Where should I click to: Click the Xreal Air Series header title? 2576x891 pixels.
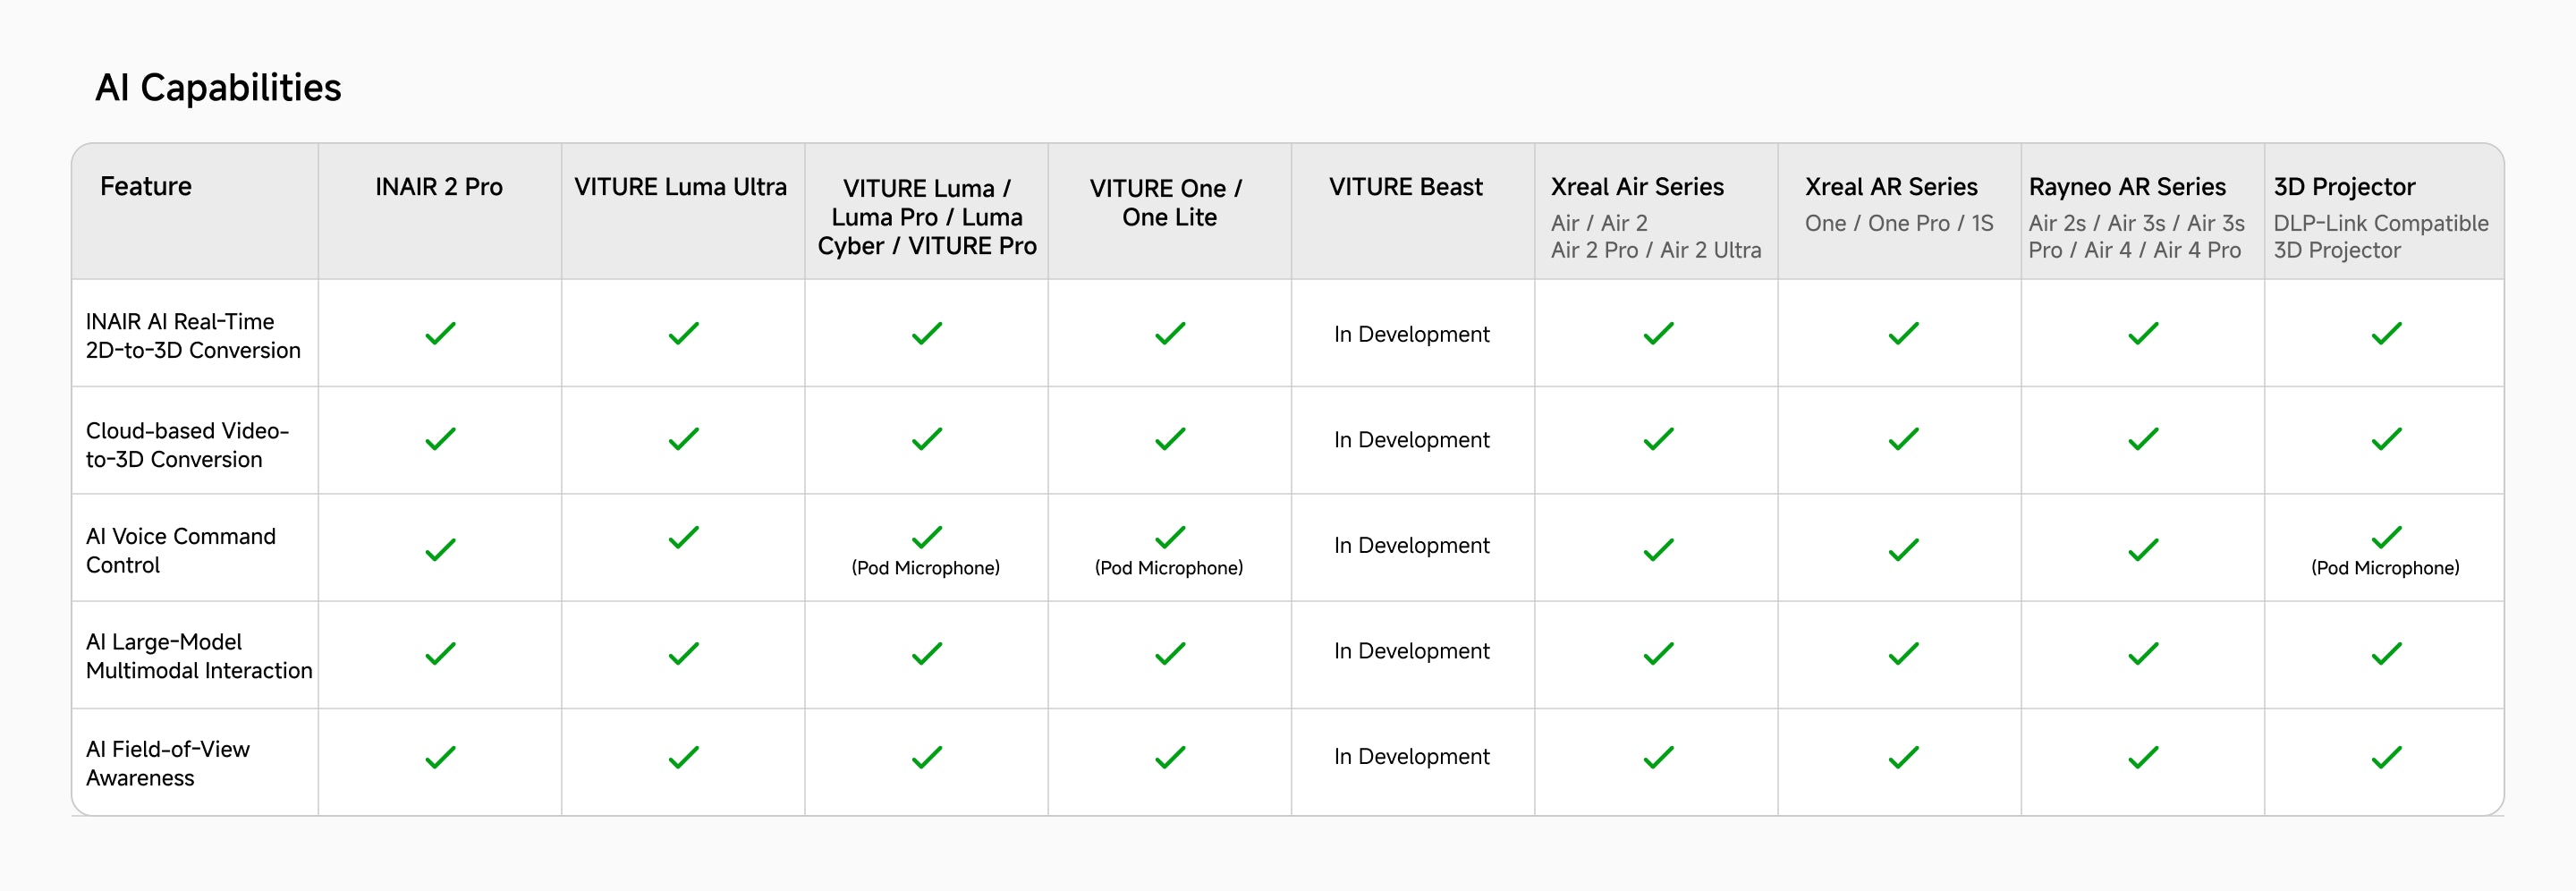[1637, 187]
